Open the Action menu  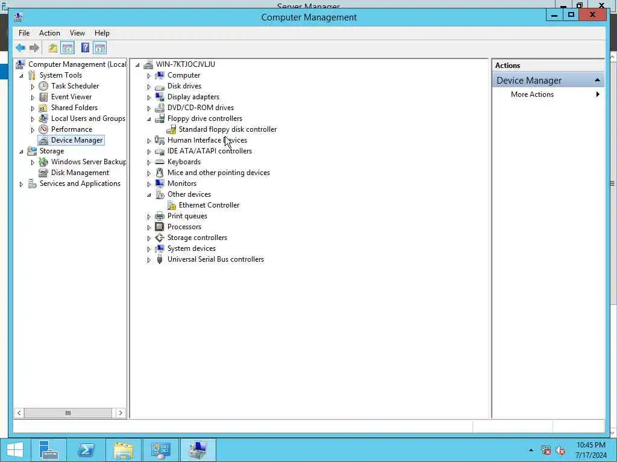coord(49,33)
